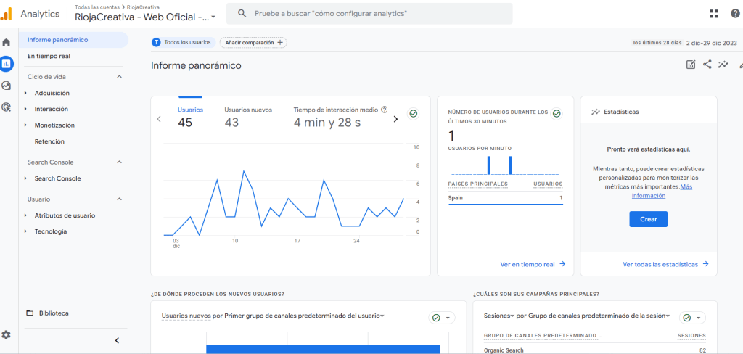743x354 pixels.
Task: Expand the Search Console tree item
Action: 25,178
